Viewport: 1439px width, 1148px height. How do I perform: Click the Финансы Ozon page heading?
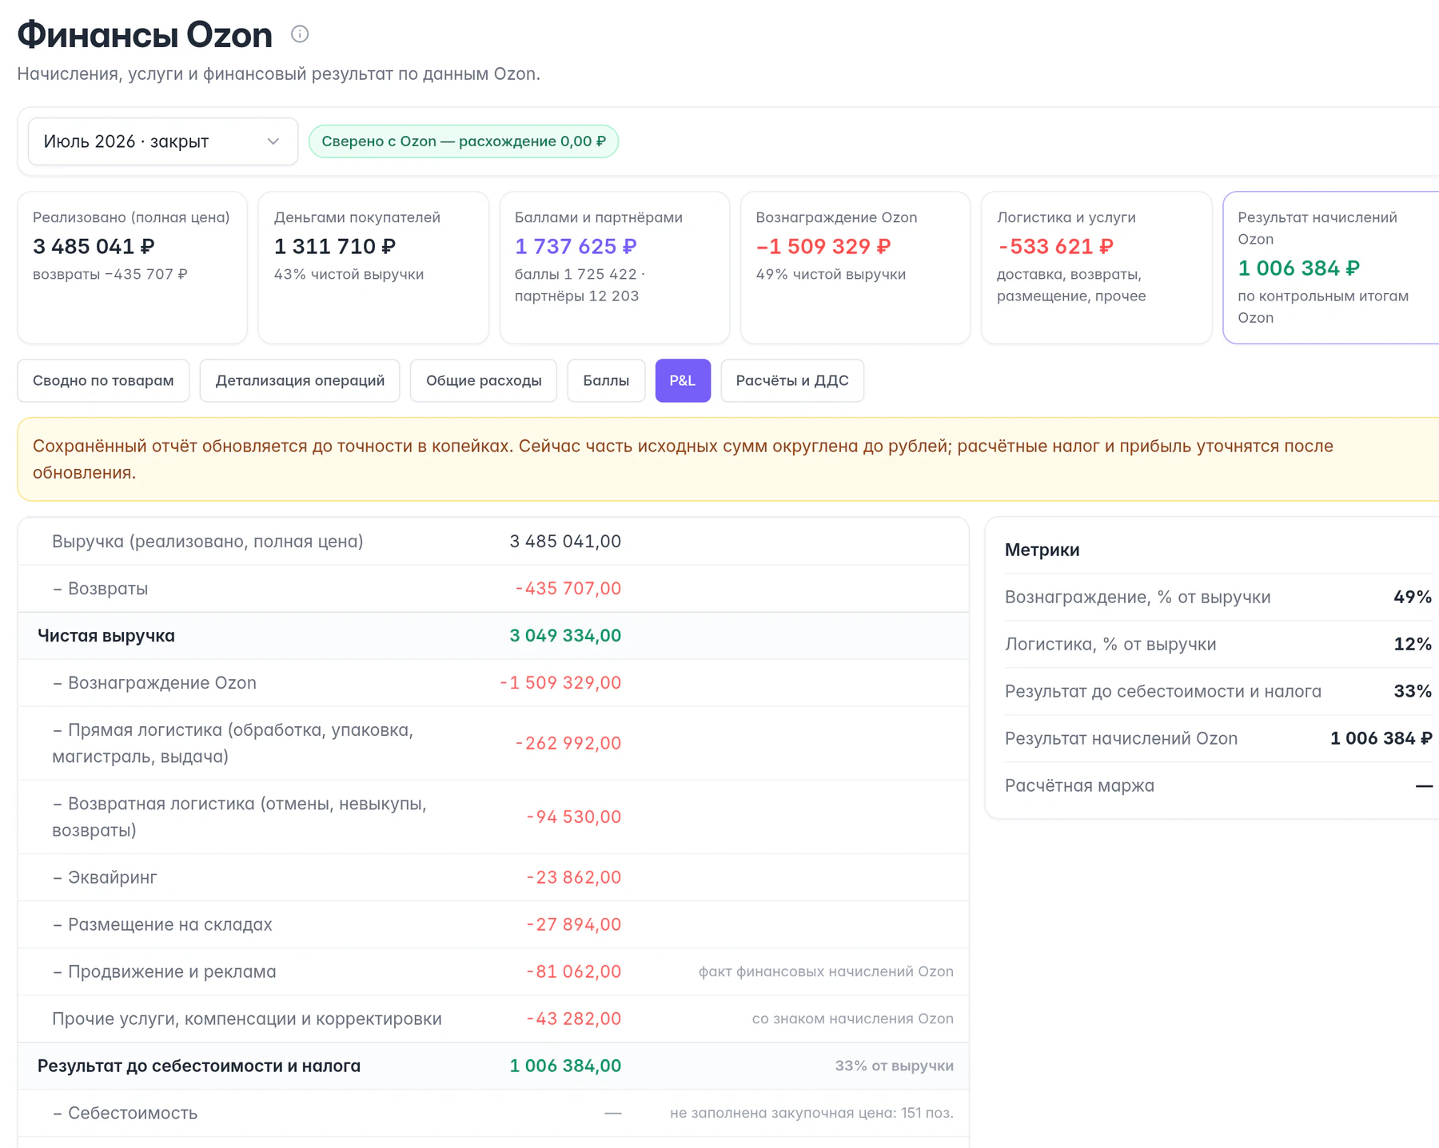145,34
